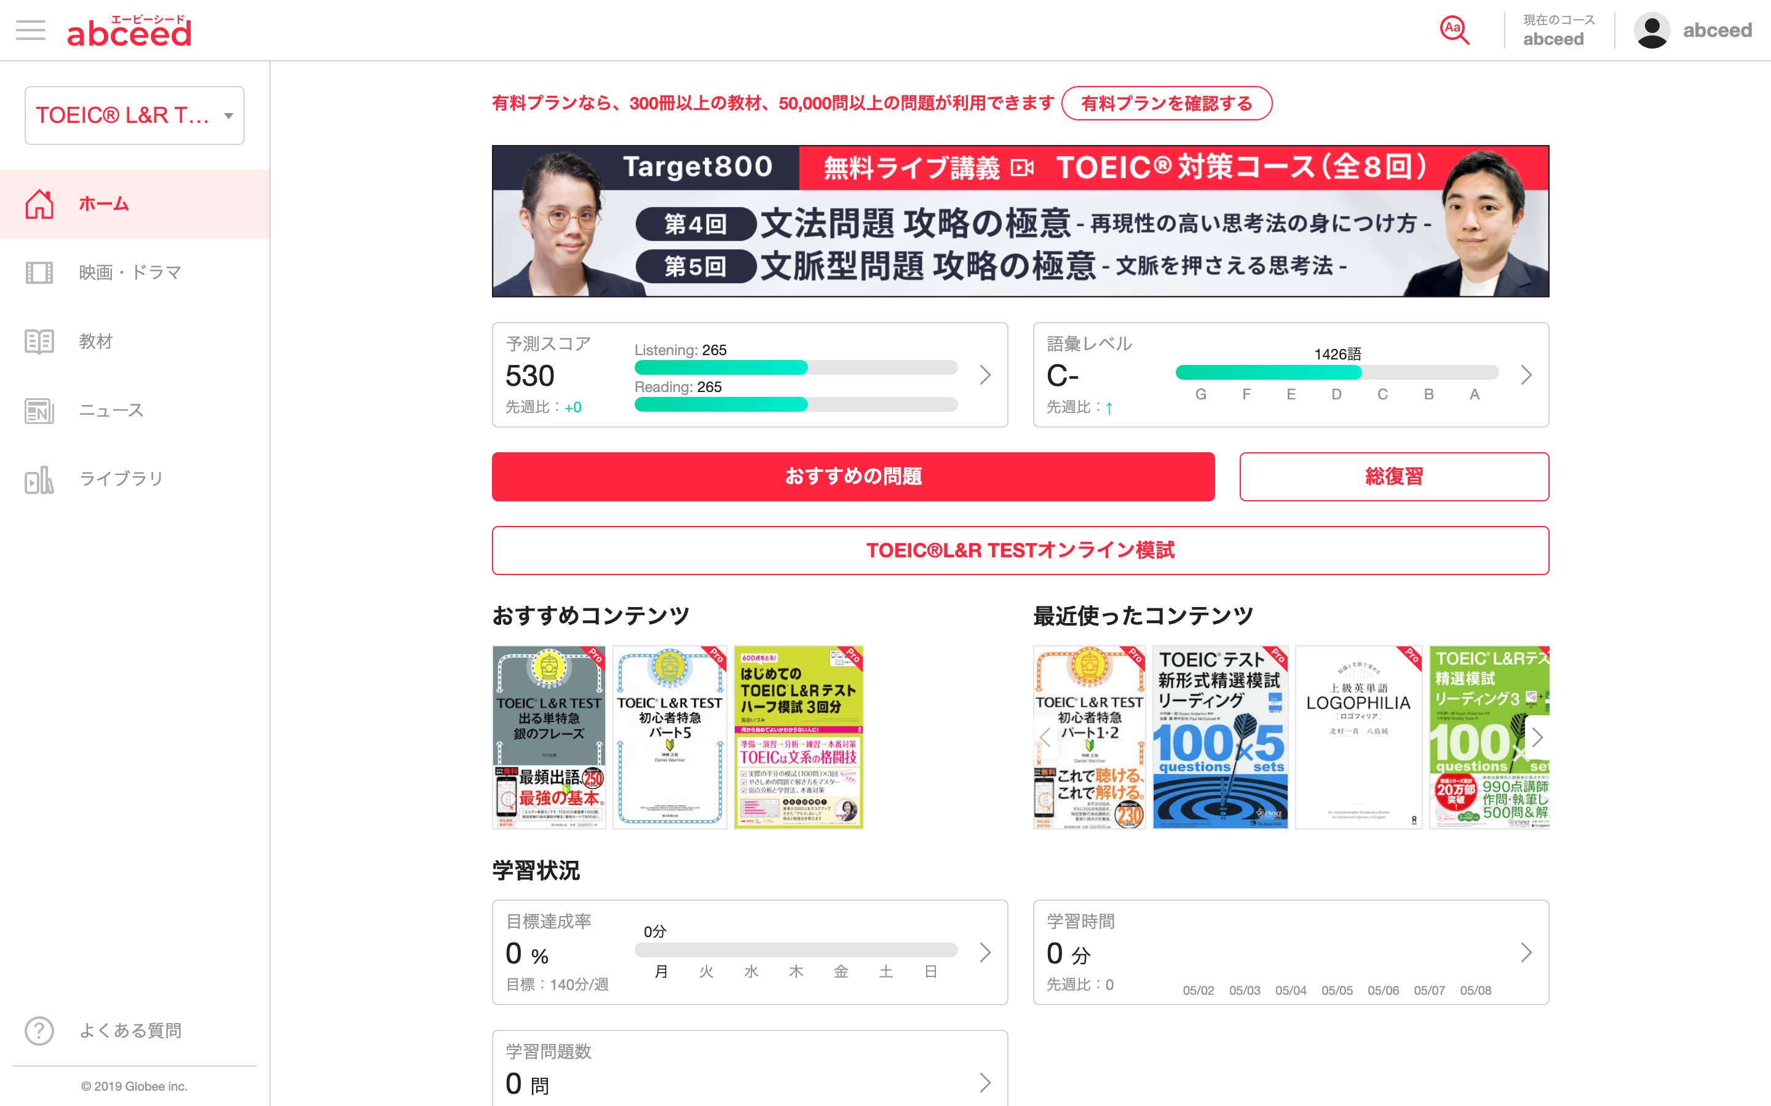Image resolution: width=1771 pixels, height=1106 pixels.
Task: Click the Reading score progress bar
Action: coord(796,404)
